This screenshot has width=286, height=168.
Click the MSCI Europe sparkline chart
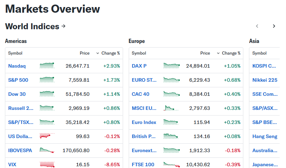pyautogui.click(x=171, y=108)
